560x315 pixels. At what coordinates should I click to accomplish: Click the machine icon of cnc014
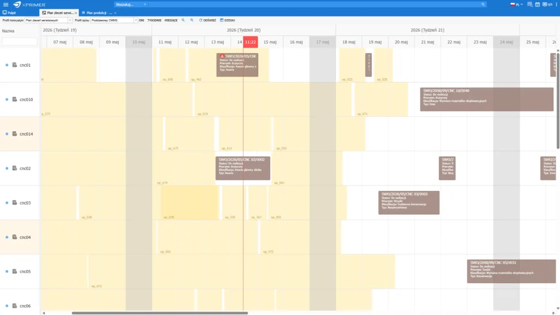[15, 134]
